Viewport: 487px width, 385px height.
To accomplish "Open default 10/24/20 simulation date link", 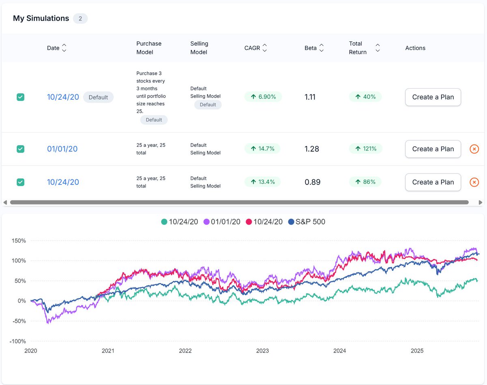I will [63, 97].
